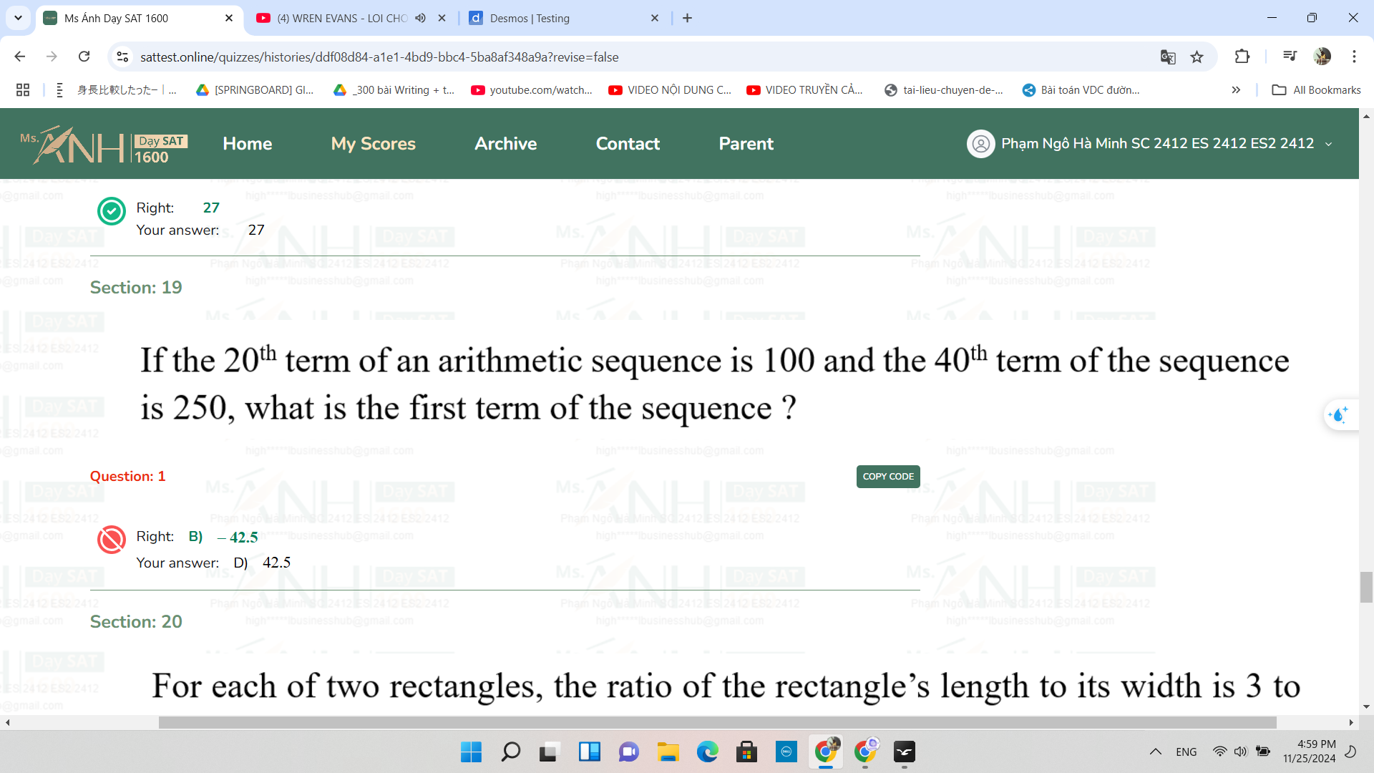Open My Scores page
1374x773 pixels.
pyautogui.click(x=373, y=144)
